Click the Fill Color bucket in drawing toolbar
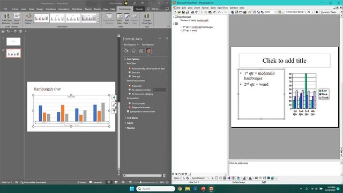The height and width of the screenshot is (193, 343). click(x=238, y=178)
